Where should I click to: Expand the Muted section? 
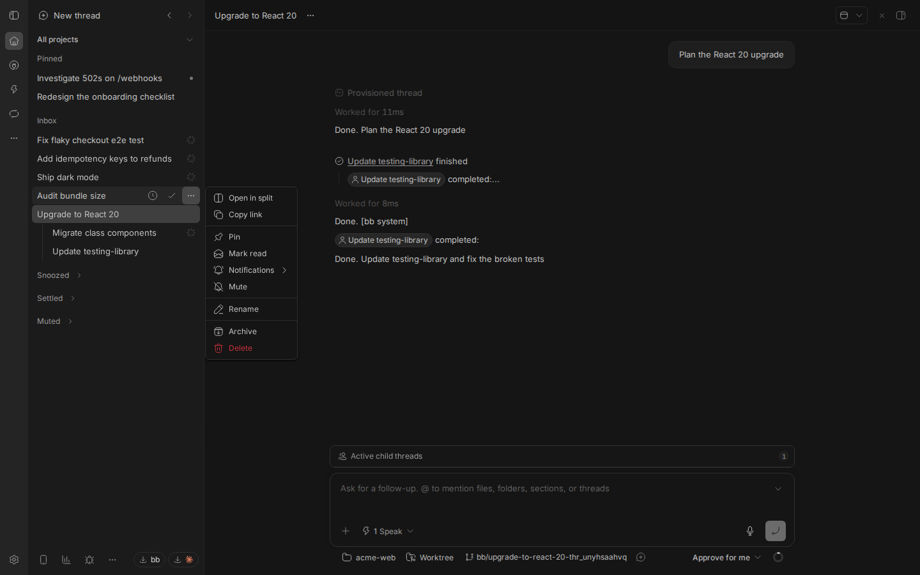pos(55,321)
